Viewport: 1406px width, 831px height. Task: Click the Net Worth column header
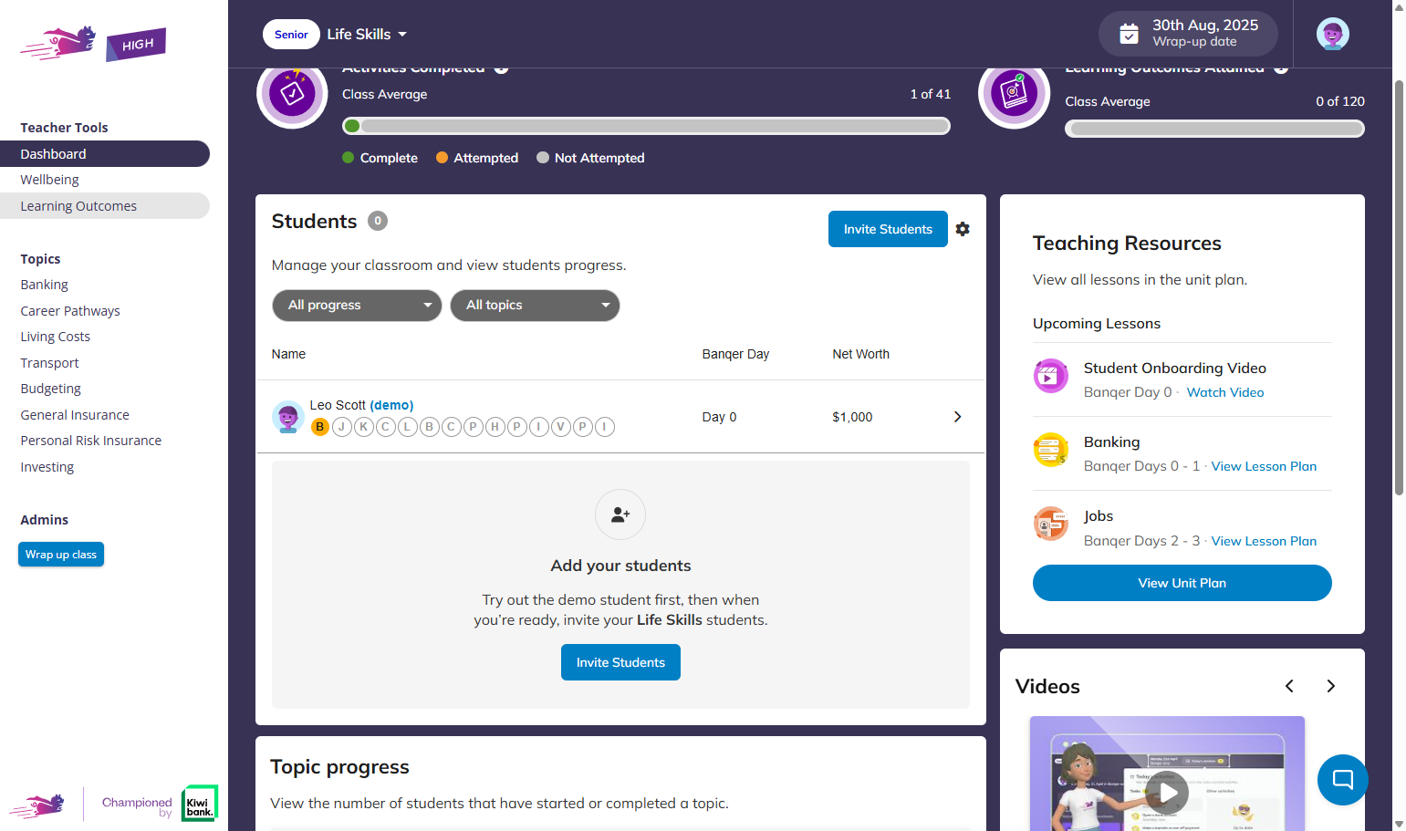coord(860,354)
